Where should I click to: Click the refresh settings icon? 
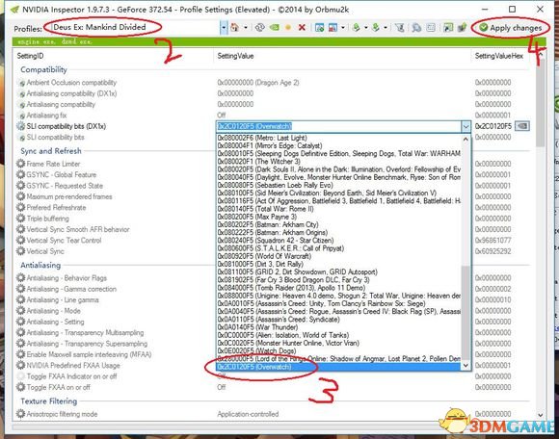point(260,27)
